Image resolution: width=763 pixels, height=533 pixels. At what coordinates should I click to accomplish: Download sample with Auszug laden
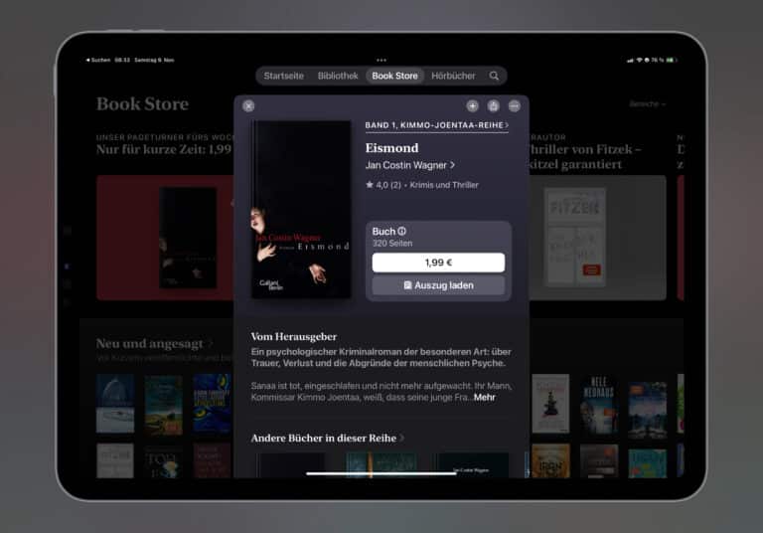point(438,285)
